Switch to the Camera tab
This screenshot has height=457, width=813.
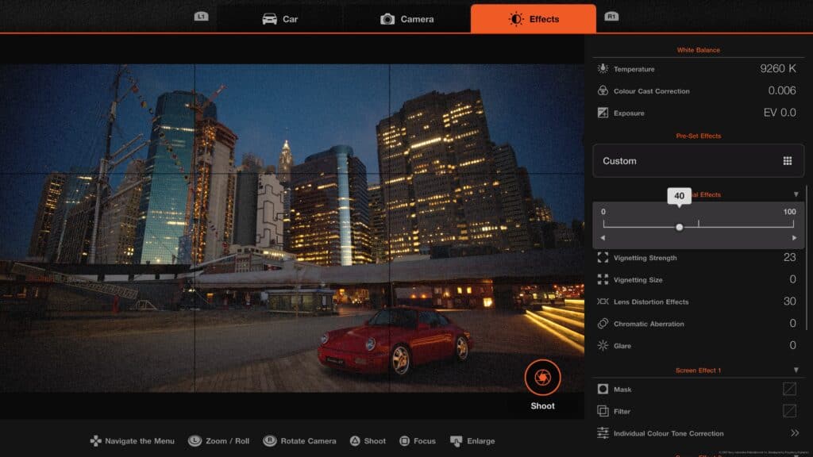coord(407,18)
